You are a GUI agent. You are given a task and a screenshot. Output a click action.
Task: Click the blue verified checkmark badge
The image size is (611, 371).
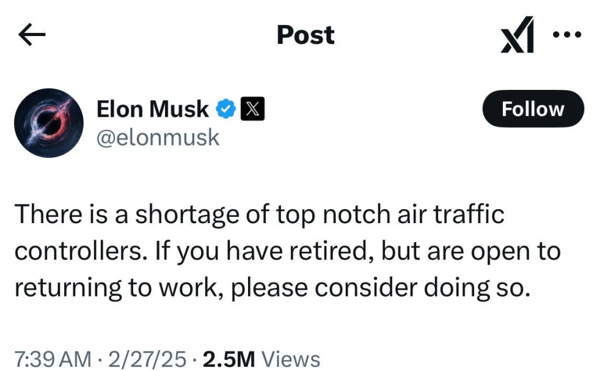(x=226, y=110)
